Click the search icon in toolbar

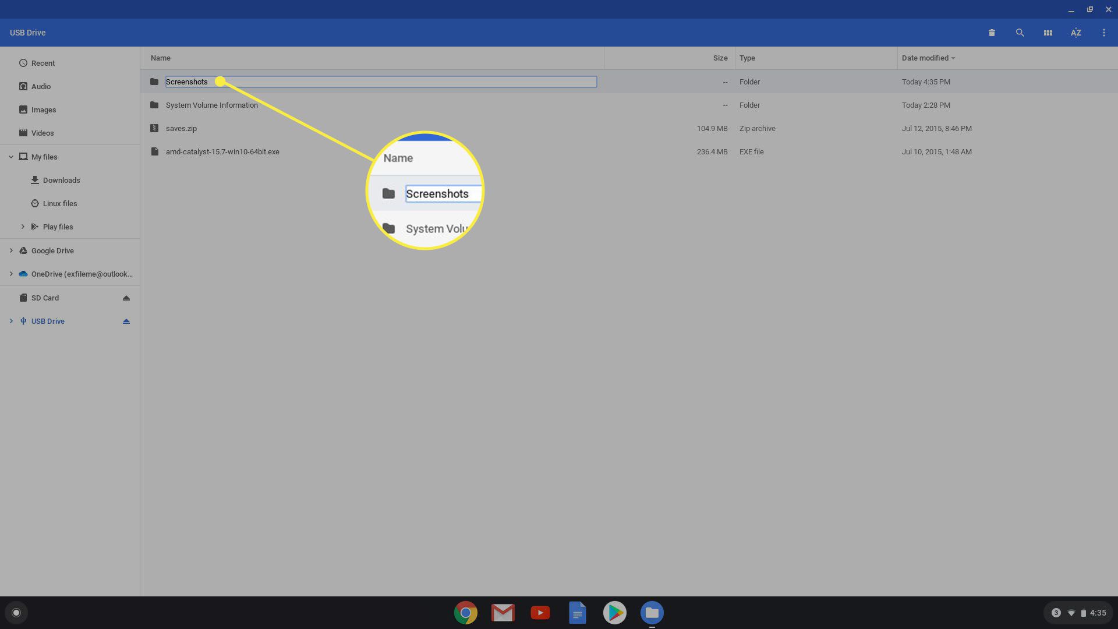pyautogui.click(x=1020, y=32)
